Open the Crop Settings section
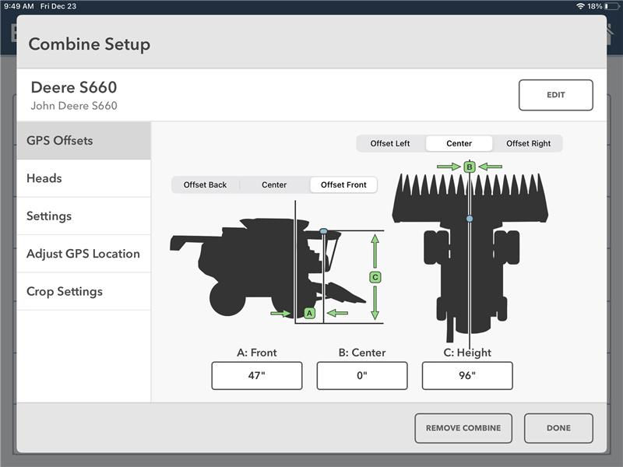623x467 pixels. click(x=84, y=291)
